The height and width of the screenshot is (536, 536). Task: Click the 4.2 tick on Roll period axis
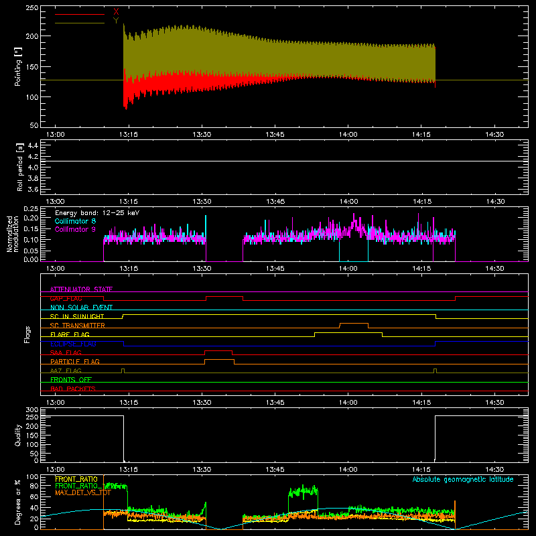(x=33, y=157)
